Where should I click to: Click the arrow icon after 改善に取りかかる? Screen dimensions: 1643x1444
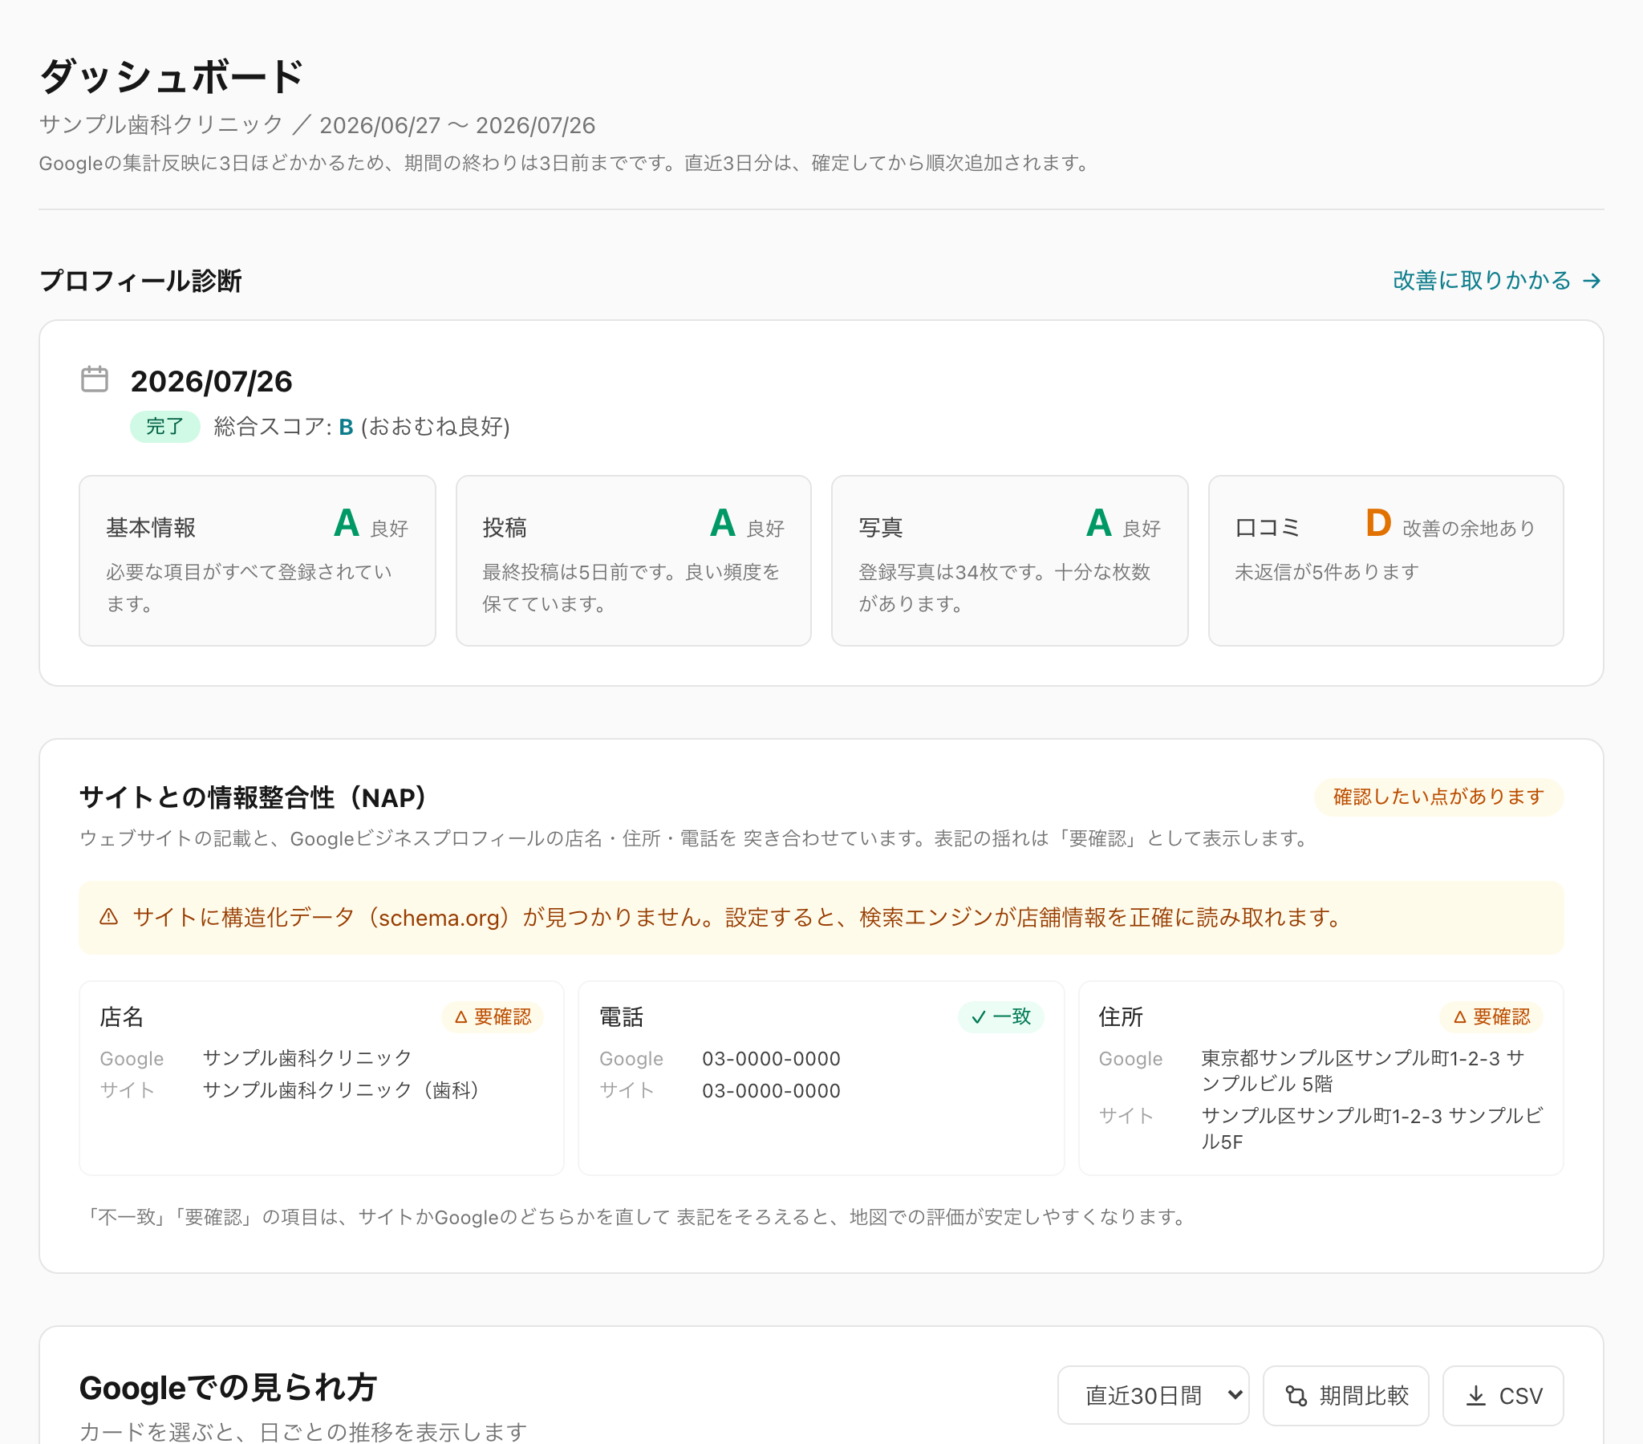1591,281
